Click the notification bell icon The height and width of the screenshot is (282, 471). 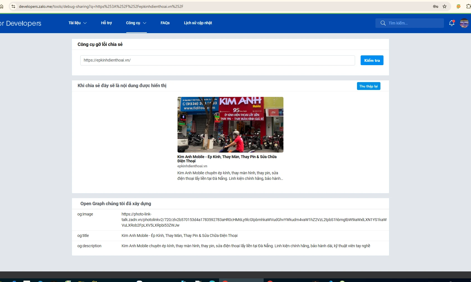[x=452, y=23]
